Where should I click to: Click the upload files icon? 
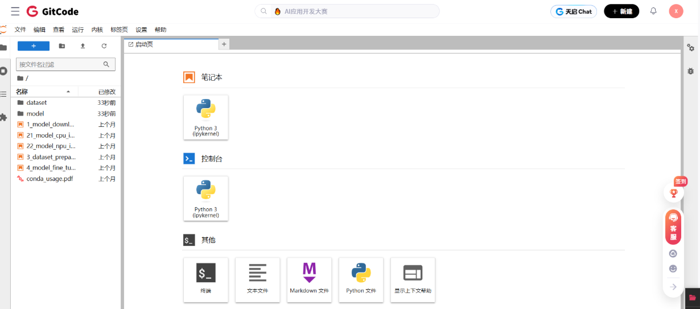pos(83,46)
